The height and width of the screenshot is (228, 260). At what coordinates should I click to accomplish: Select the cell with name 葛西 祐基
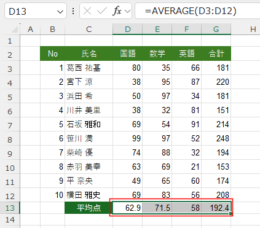tap(89, 68)
